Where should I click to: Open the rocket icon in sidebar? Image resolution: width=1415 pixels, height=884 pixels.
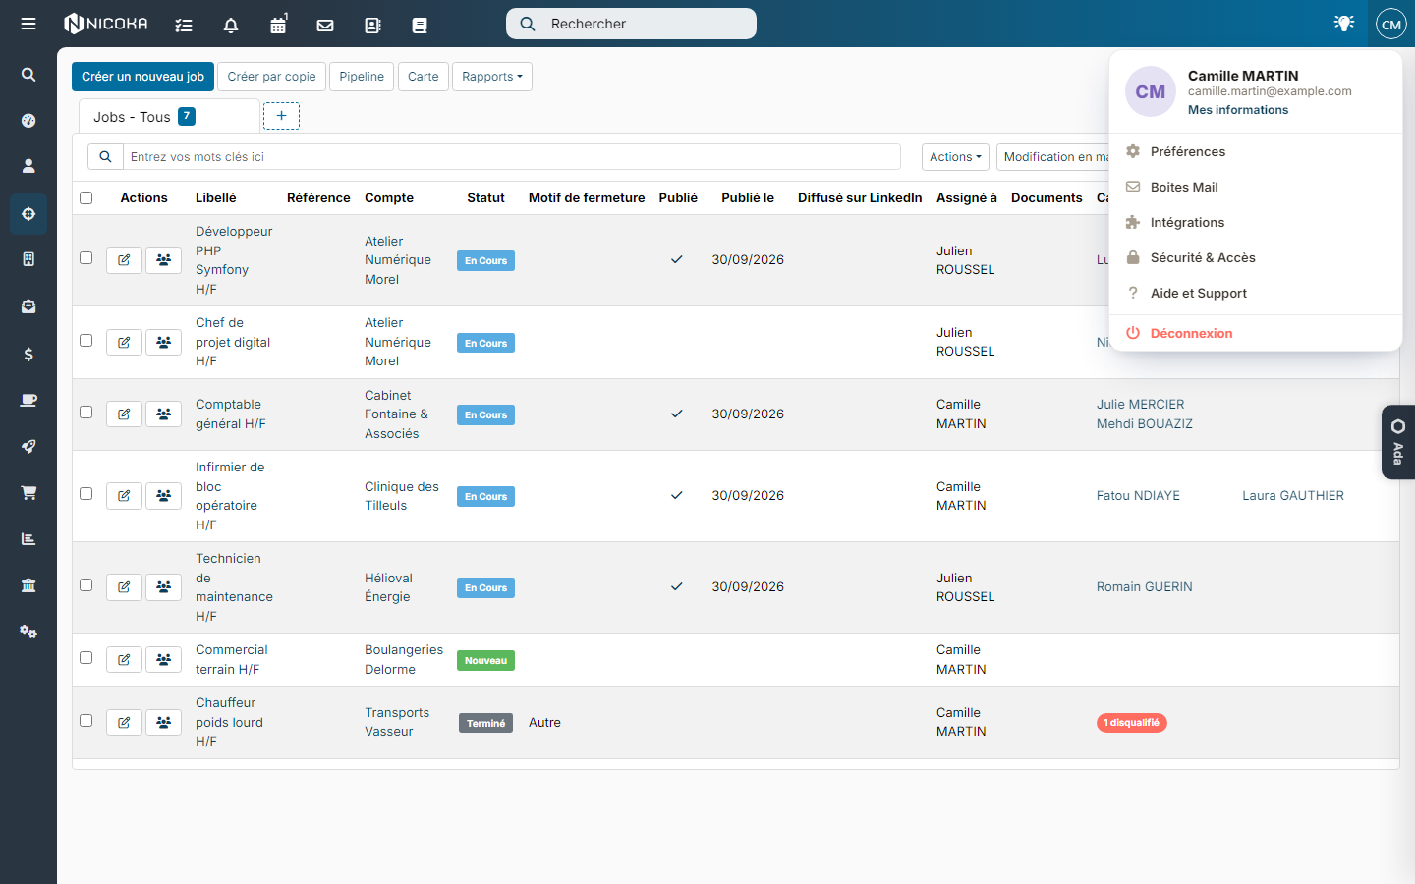(28, 446)
